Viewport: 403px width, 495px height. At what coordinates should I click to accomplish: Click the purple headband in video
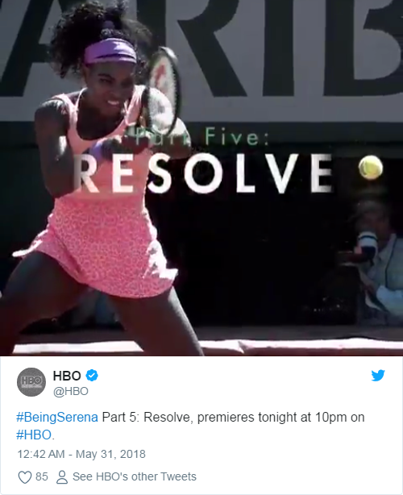click(110, 51)
